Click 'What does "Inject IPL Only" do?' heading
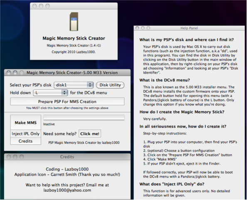 (x=172, y=184)
